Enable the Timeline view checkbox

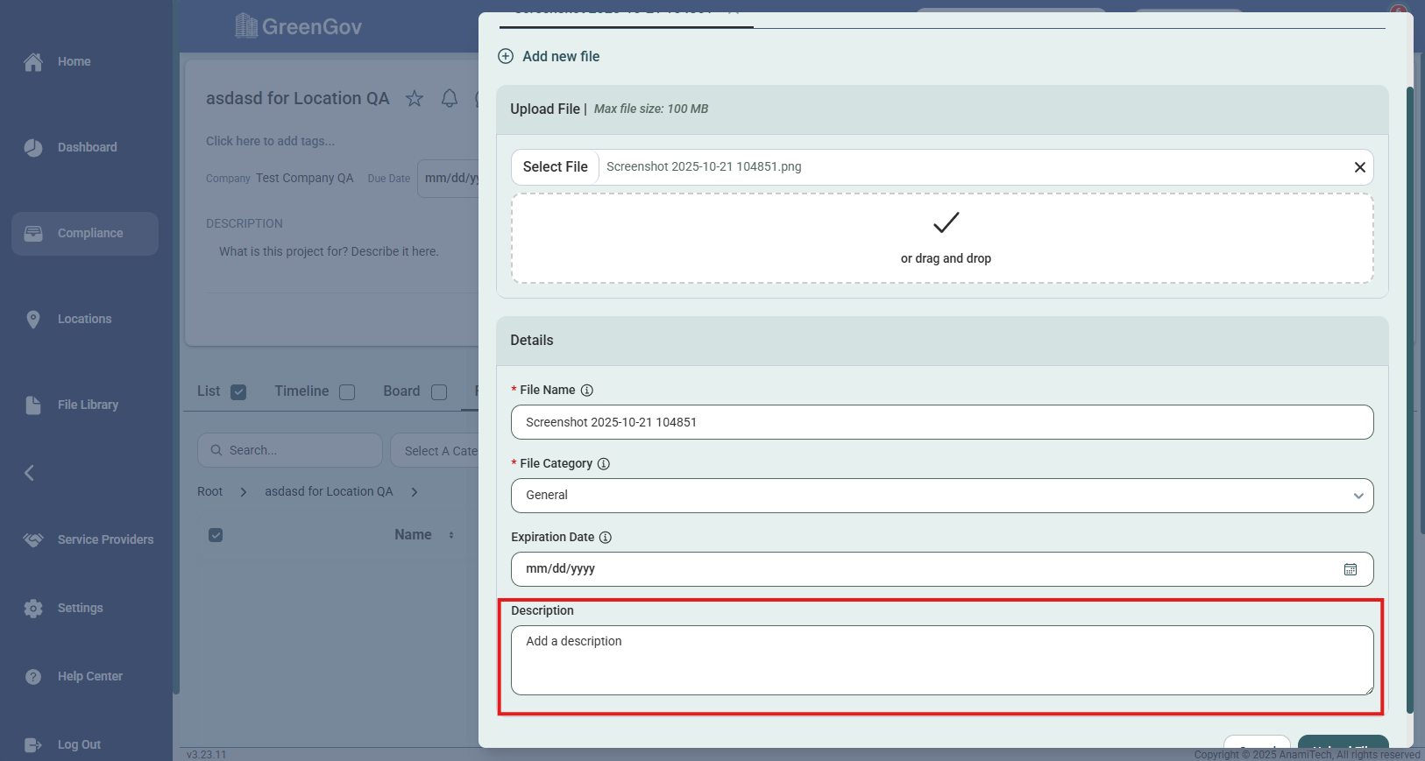point(347,392)
